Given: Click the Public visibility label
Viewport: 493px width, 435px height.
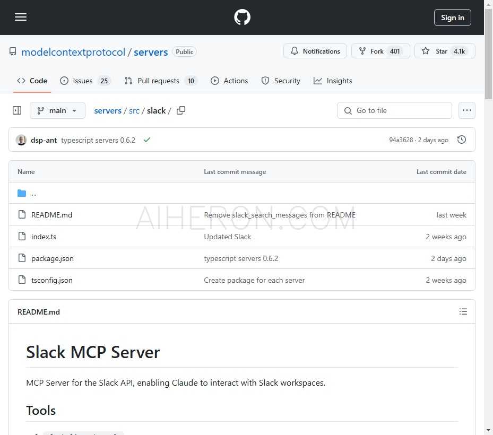Looking at the screenshot, I should [x=184, y=51].
